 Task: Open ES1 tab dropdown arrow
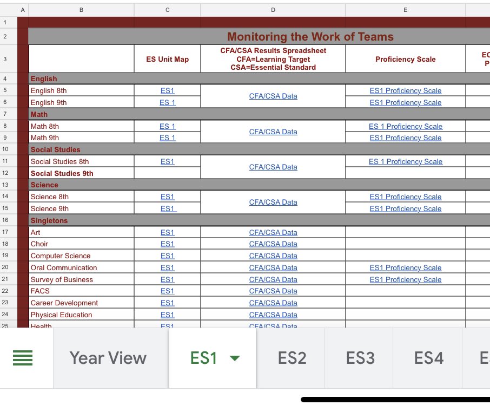[235, 358]
